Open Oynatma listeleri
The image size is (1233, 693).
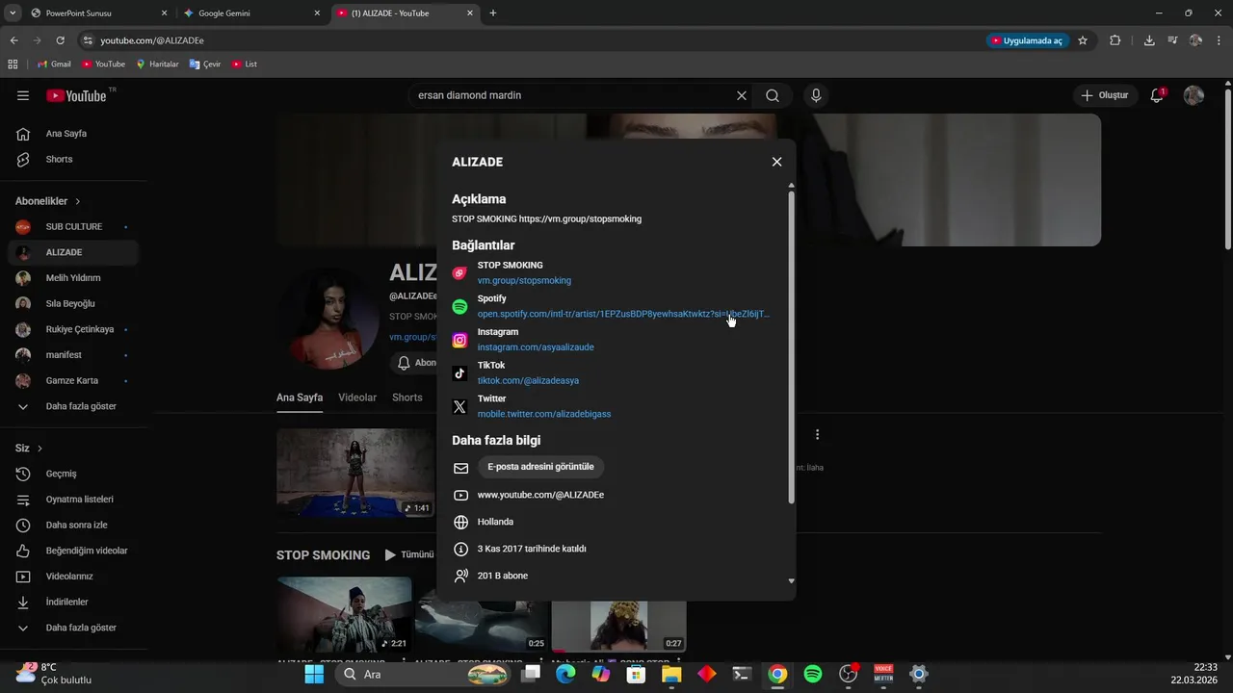73,500
